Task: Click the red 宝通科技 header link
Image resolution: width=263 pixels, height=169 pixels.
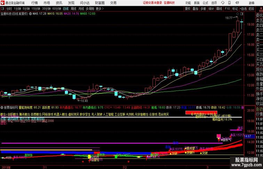Action: pyautogui.click(x=169, y=3)
